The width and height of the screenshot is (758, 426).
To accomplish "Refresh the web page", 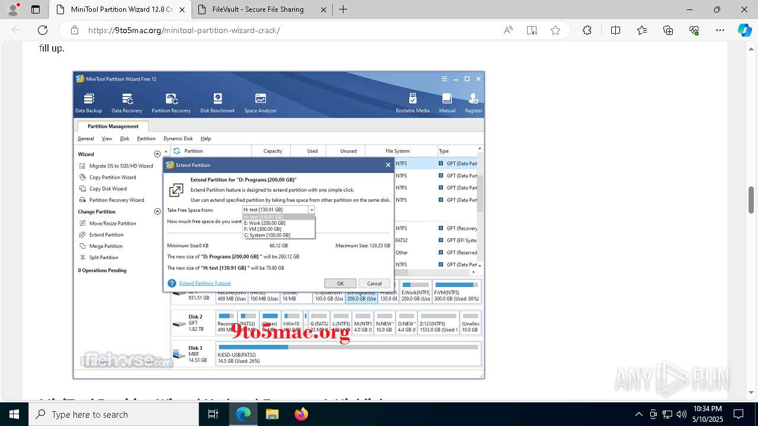I will click(x=43, y=30).
